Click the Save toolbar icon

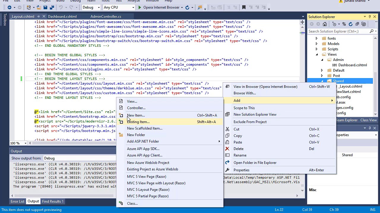[45, 7]
